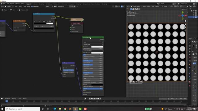Open Microsoft Edge from the taskbar
This screenshot has height=111, width=198.
55,109
